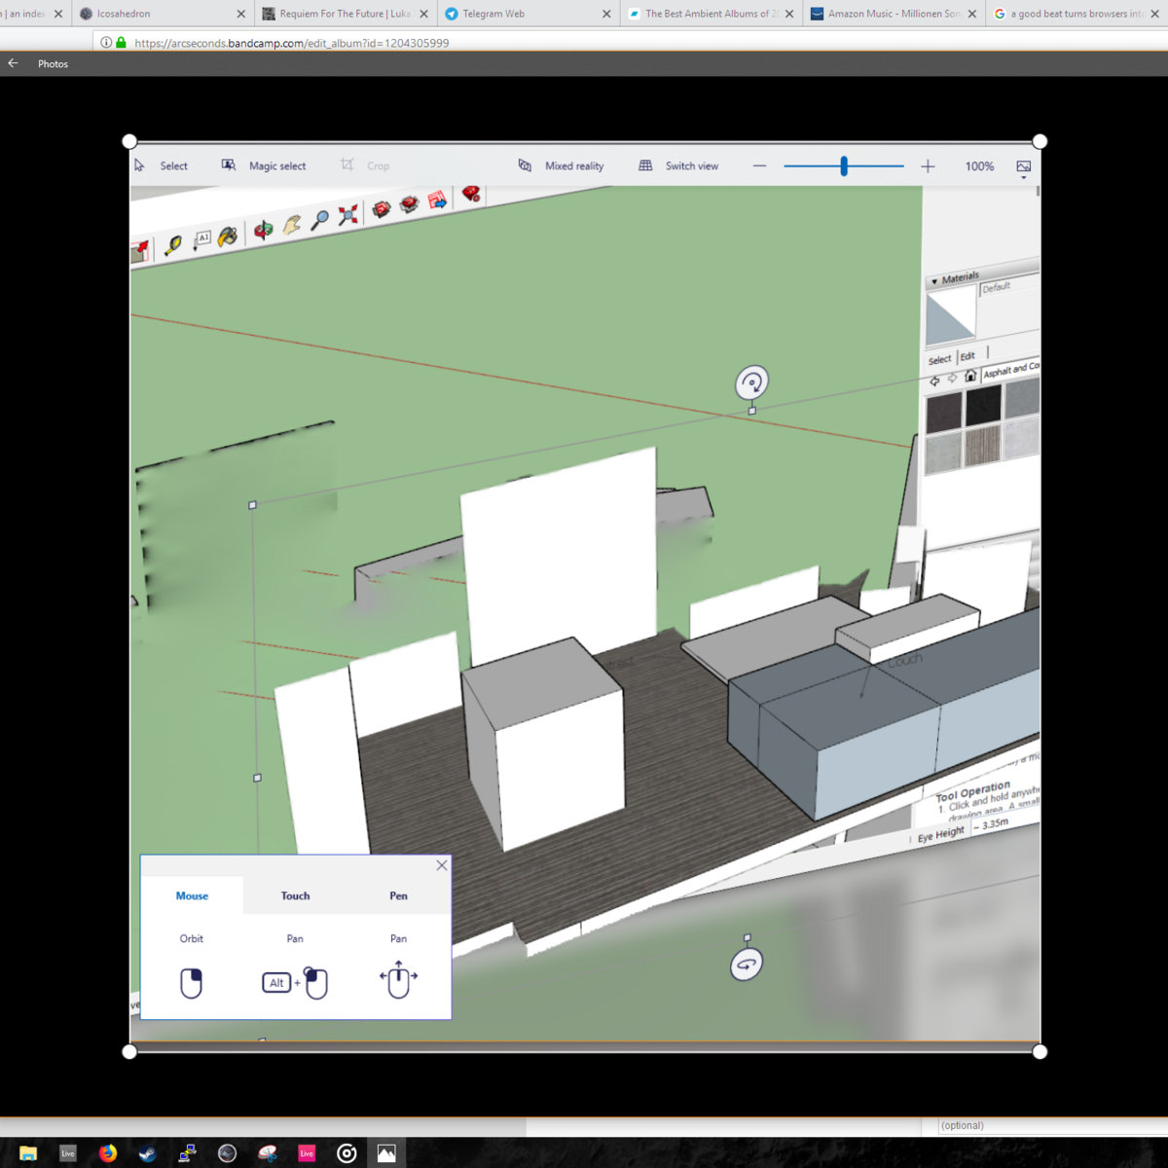Close the mouse controls help popup

click(x=442, y=865)
